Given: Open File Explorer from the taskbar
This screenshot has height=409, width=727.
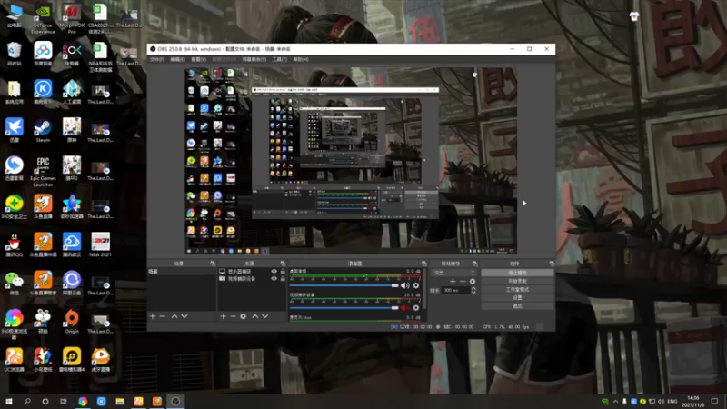Looking at the screenshot, I should (120, 401).
